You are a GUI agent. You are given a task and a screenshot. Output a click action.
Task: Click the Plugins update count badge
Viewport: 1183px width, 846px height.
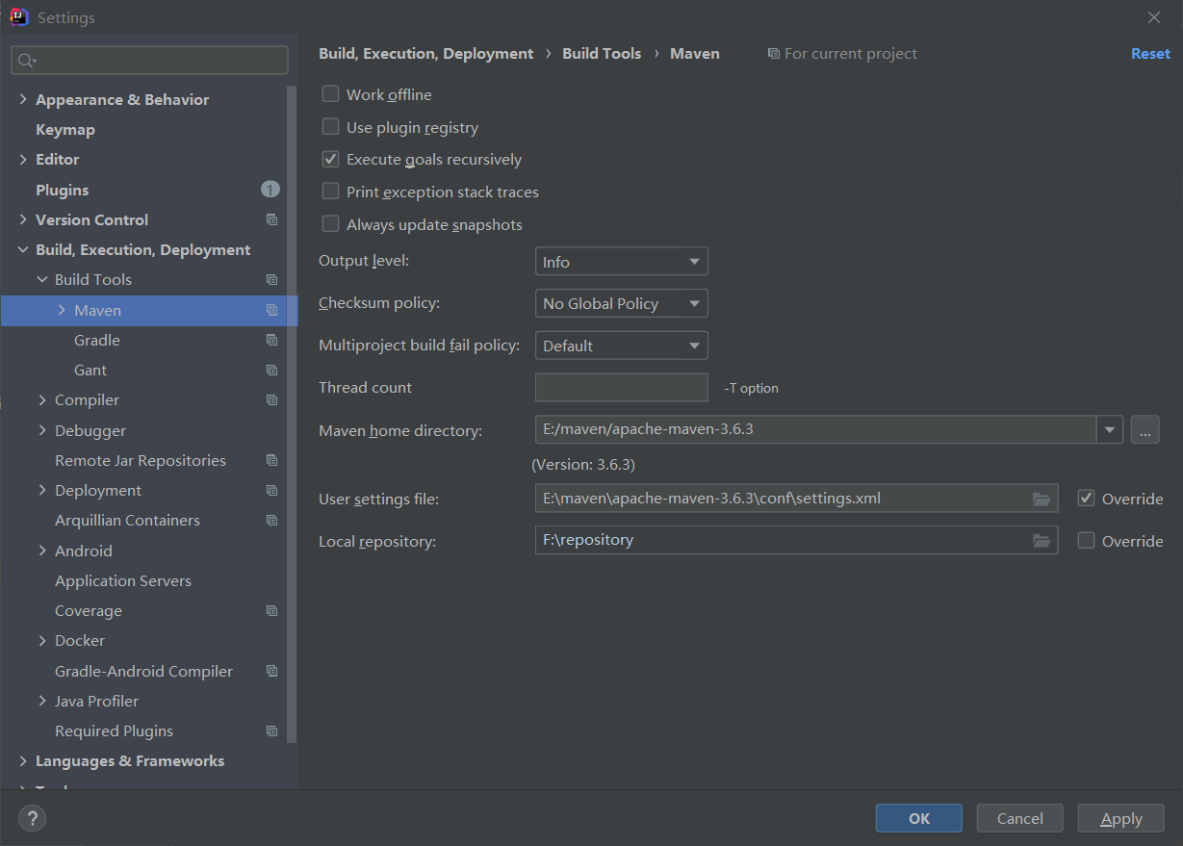(x=270, y=190)
